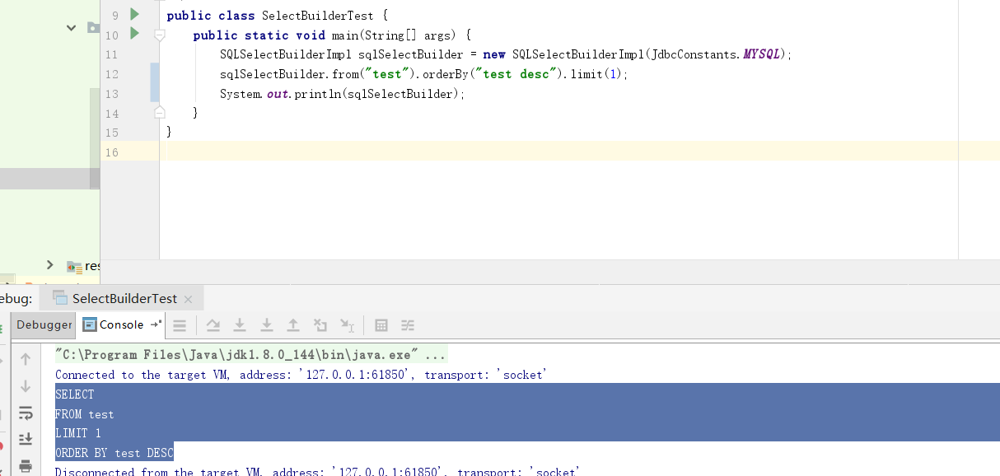Click the pin arrow icon beside Console tab
The width and height of the screenshot is (1000, 476).
pyautogui.click(x=156, y=324)
